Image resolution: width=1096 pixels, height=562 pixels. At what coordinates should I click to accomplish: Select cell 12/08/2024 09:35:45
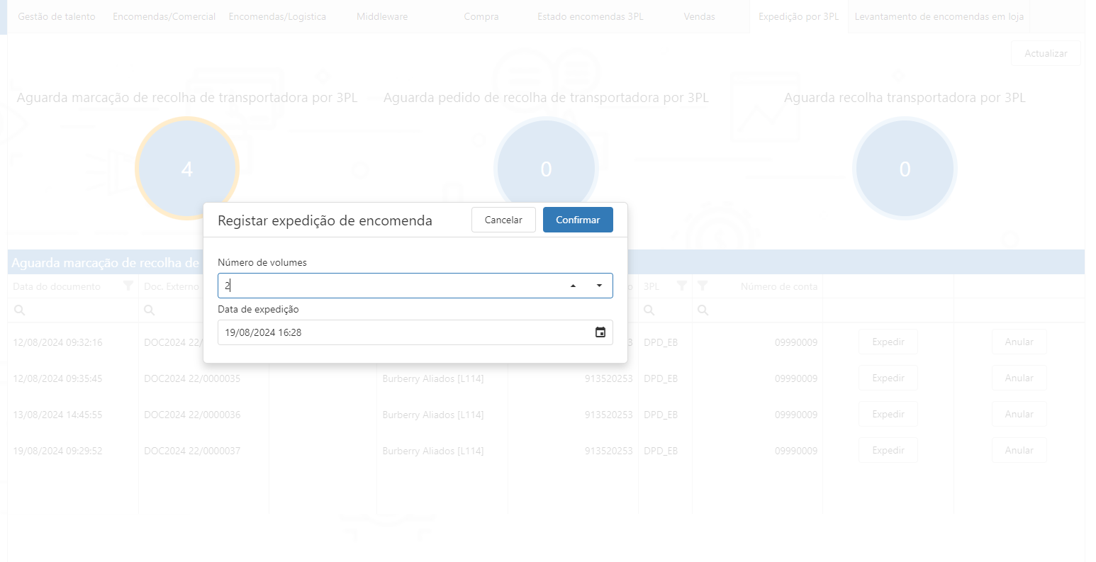[x=57, y=378]
